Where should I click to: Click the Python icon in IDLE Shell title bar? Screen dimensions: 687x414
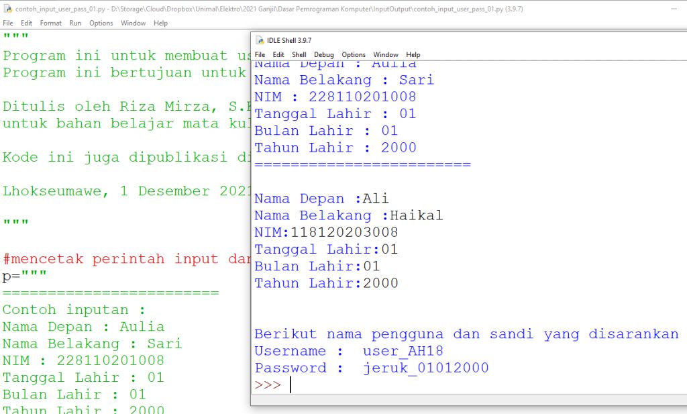tap(260, 40)
